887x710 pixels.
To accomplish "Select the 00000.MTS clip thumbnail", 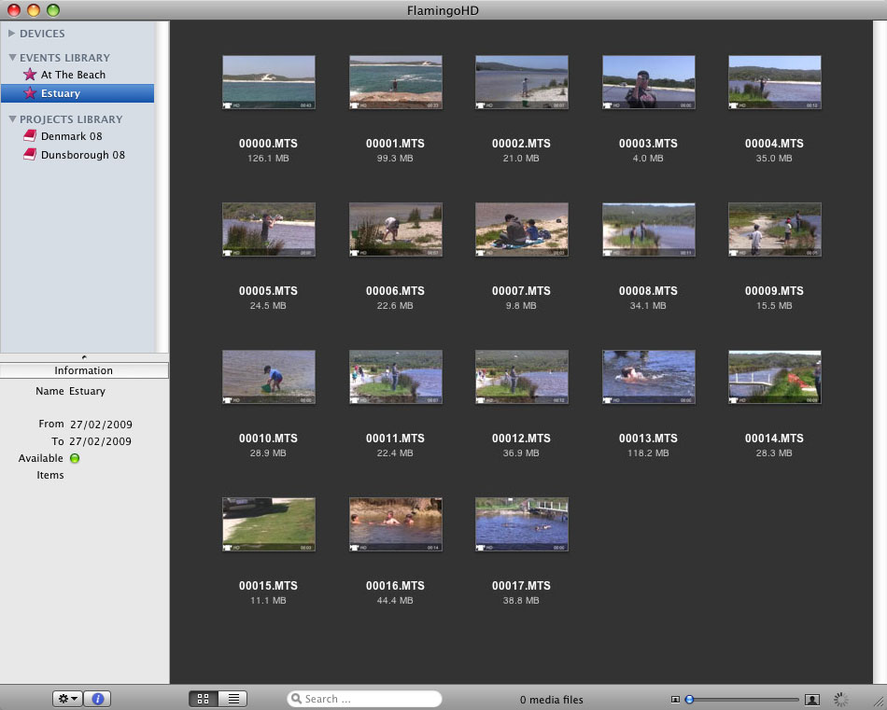I will (x=269, y=82).
